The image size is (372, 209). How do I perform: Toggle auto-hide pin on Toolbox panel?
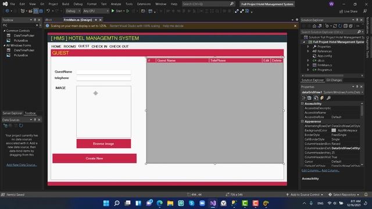(x=35, y=20)
